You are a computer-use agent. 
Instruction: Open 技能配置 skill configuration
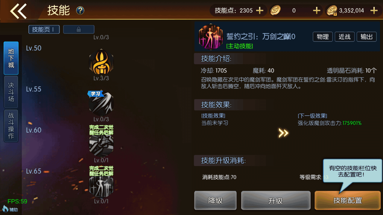tap(348, 200)
